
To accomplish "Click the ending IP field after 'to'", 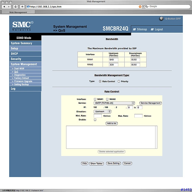I will pos(139,107).
